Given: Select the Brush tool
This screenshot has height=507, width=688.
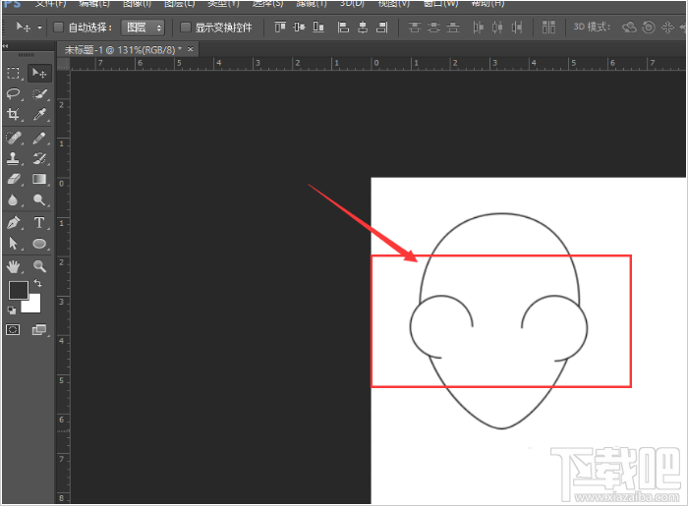Looking at the screenshot, I should [39, 139].
